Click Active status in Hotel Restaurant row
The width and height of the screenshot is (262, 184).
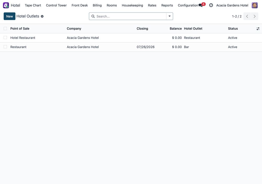(233, 38)
